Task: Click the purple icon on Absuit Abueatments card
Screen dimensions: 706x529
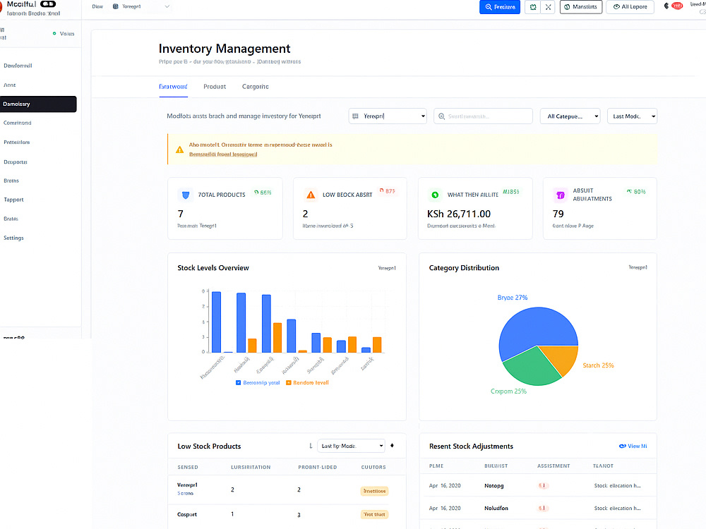Action: click(x=561, y=195)
